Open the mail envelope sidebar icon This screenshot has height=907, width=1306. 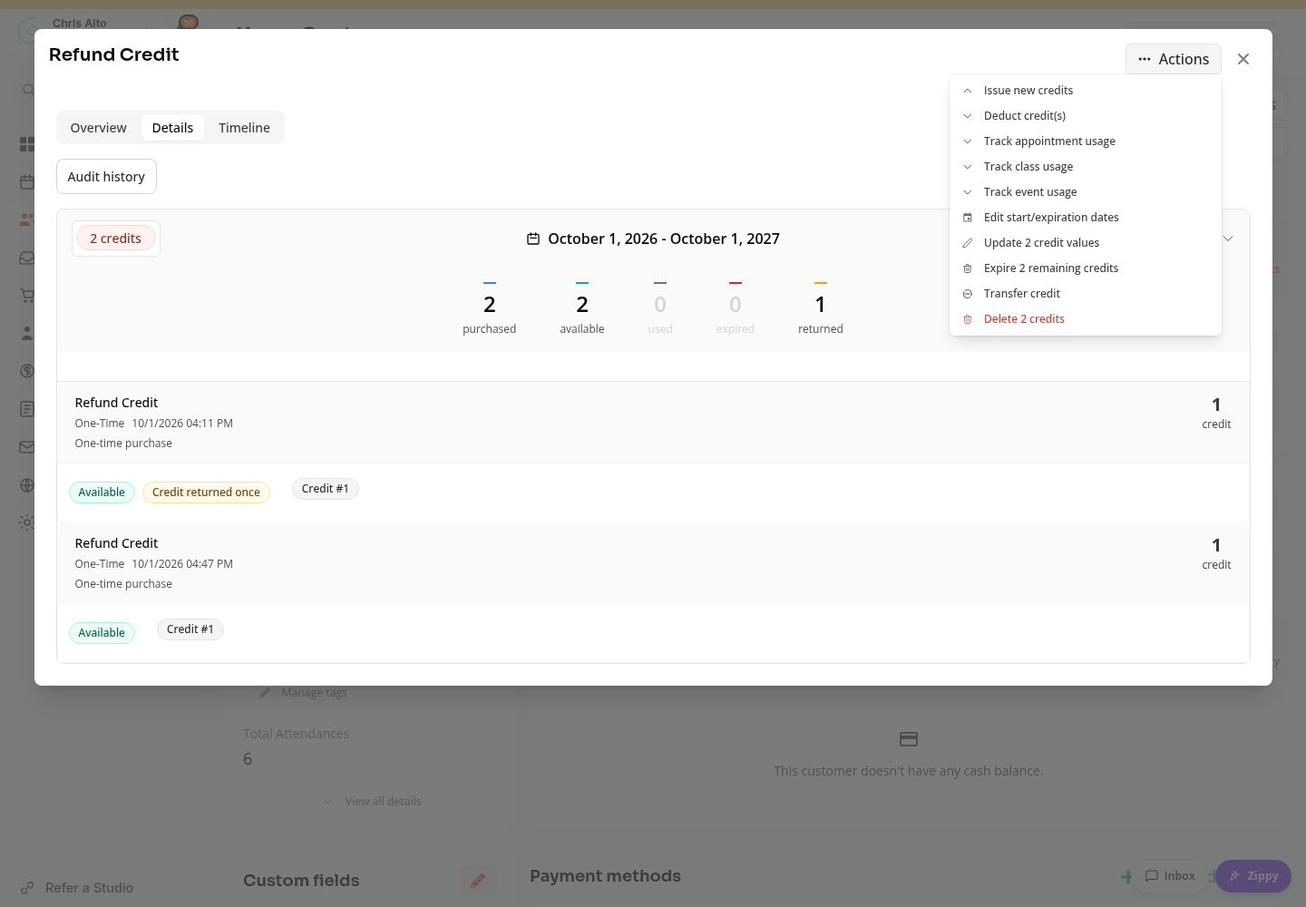point(27,447)
